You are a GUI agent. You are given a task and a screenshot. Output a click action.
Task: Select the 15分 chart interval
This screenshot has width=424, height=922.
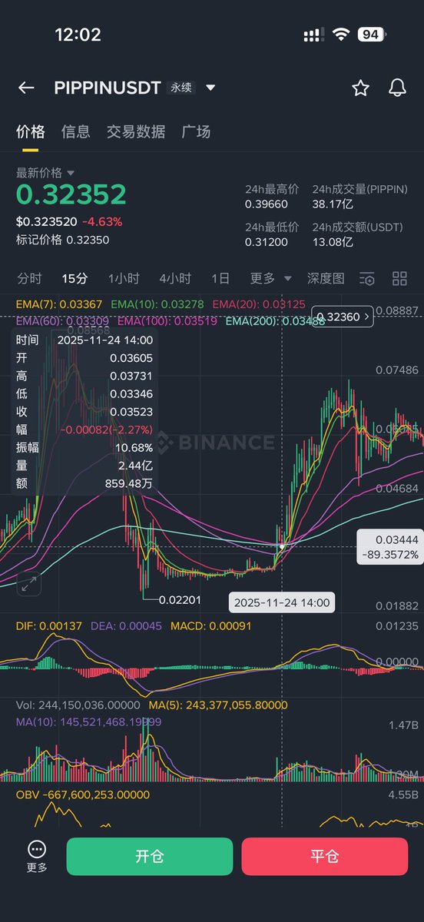tap(75, 278)
